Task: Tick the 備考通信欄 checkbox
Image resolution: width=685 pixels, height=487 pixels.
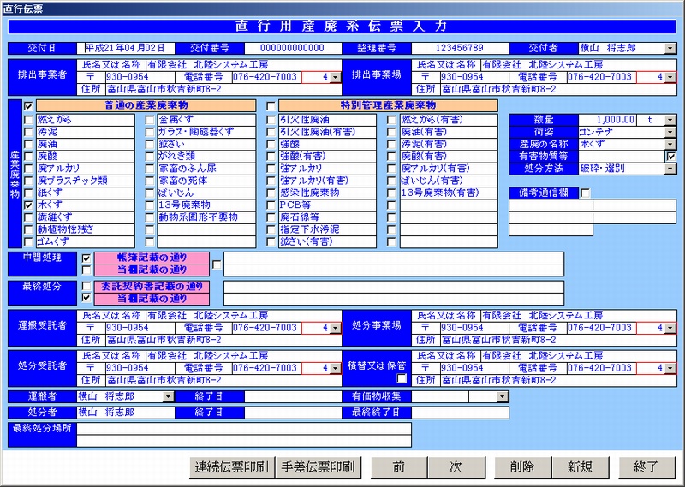Action: [x=586, y=193]
